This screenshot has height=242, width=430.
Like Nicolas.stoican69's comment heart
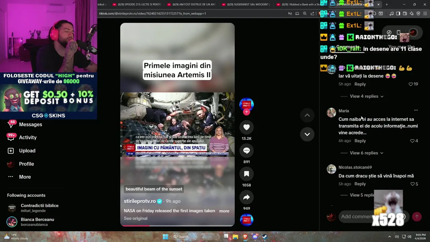(x=412, y=184)
